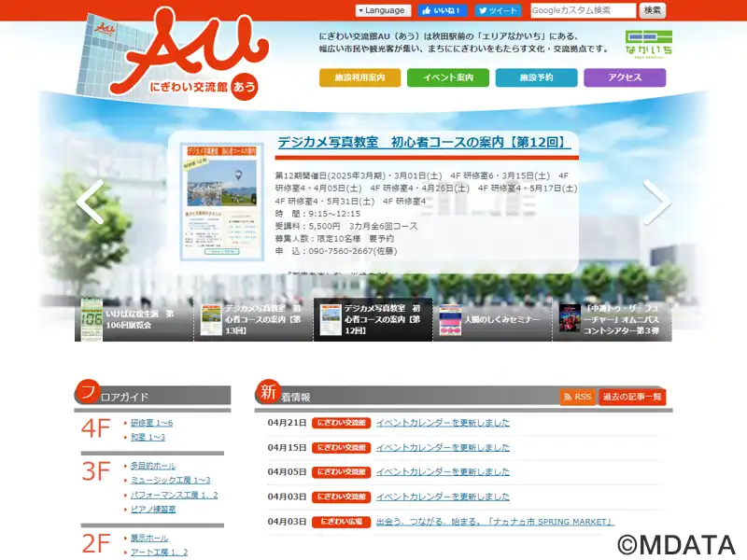
Task: Open 展示ホール link on 2F
Action: 149,538
